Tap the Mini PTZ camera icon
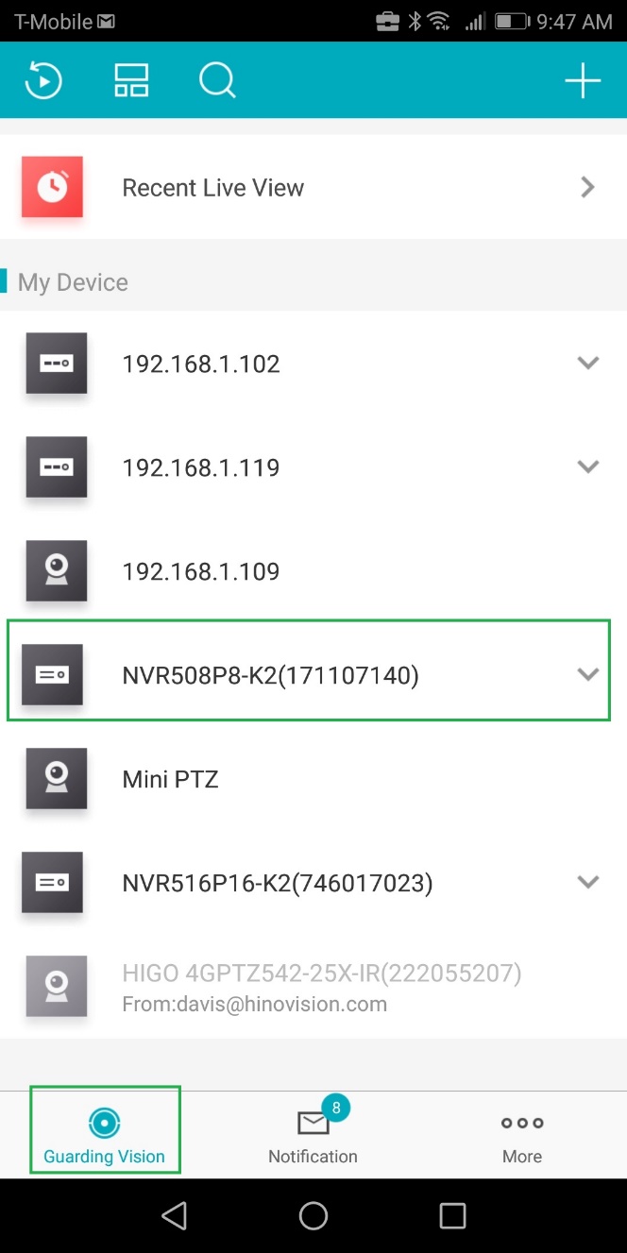This screenshot has height=1253, width=627. 57,779
